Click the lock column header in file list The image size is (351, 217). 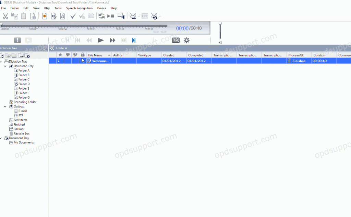click(x=83, y=55)
